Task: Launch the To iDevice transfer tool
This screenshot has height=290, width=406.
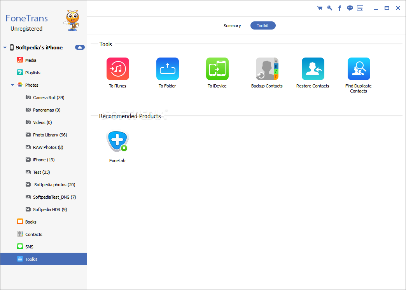Action: pos(217,69)
